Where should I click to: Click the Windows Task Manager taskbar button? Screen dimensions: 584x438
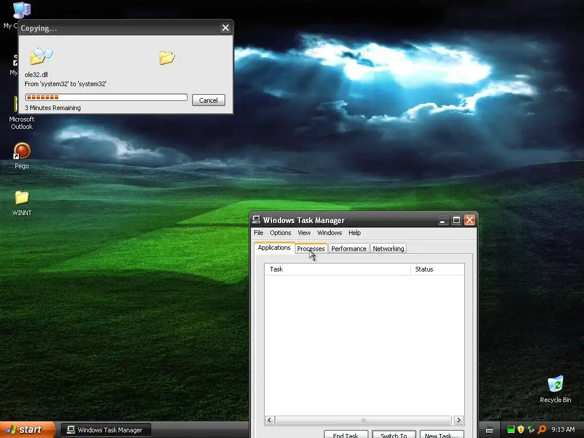[x=106, y=430]
